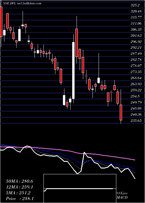This screenshot has width=145, height=203.
Task: Click the 292.21 price axis label
Action: (136, 48)
